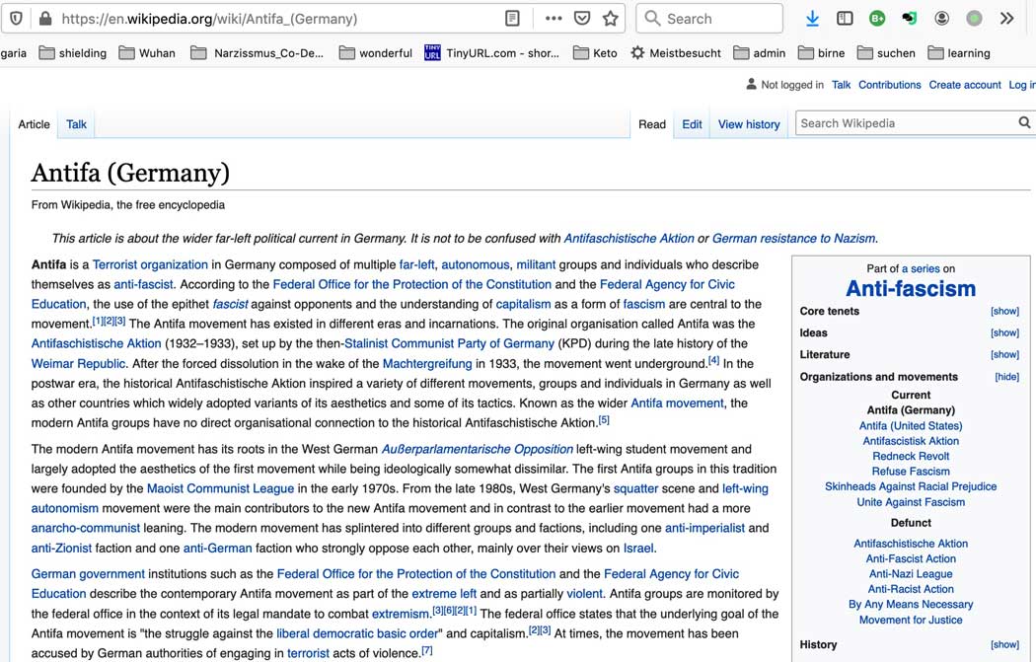
Task: Click the Contributions link at top
Action: (889, 85)
